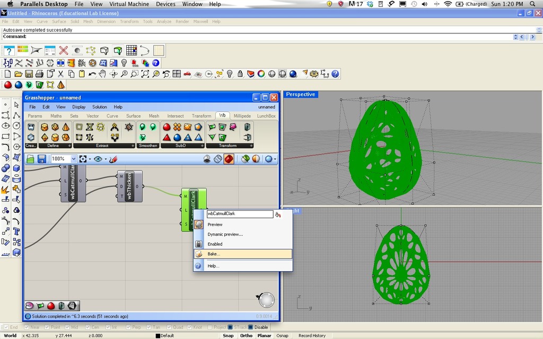Enable the Perp osnap checkbox
The width and height of the screenshot is (543, 339).
[x=128, y=327]
